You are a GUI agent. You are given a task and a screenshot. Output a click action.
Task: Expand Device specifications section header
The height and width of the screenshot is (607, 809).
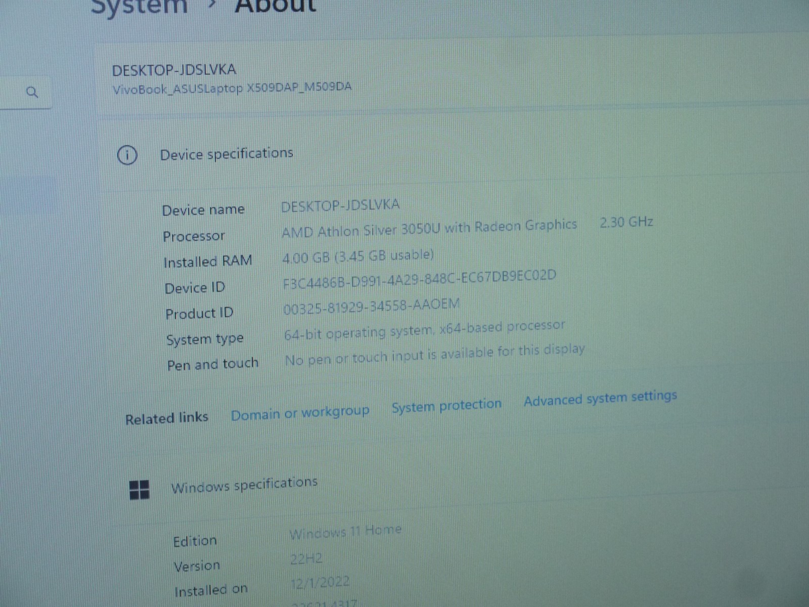click(227, 153)
